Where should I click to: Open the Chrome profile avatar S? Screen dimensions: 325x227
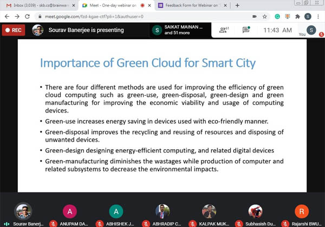pyautogui.click(x=308, y=17)
